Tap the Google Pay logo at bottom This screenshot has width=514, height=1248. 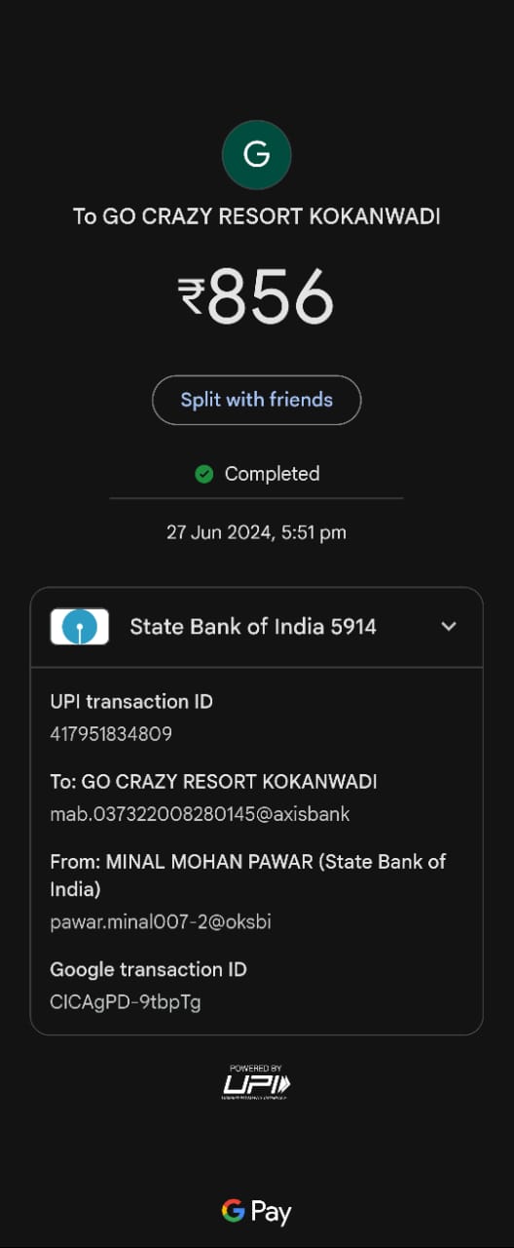[x=257, y=1211]
